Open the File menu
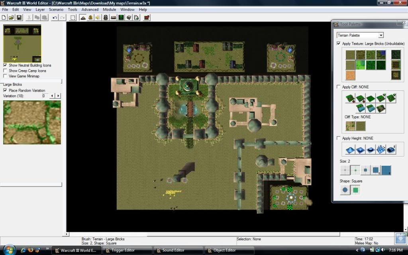Viewport: 408px width, 255px height. (5, 10)
